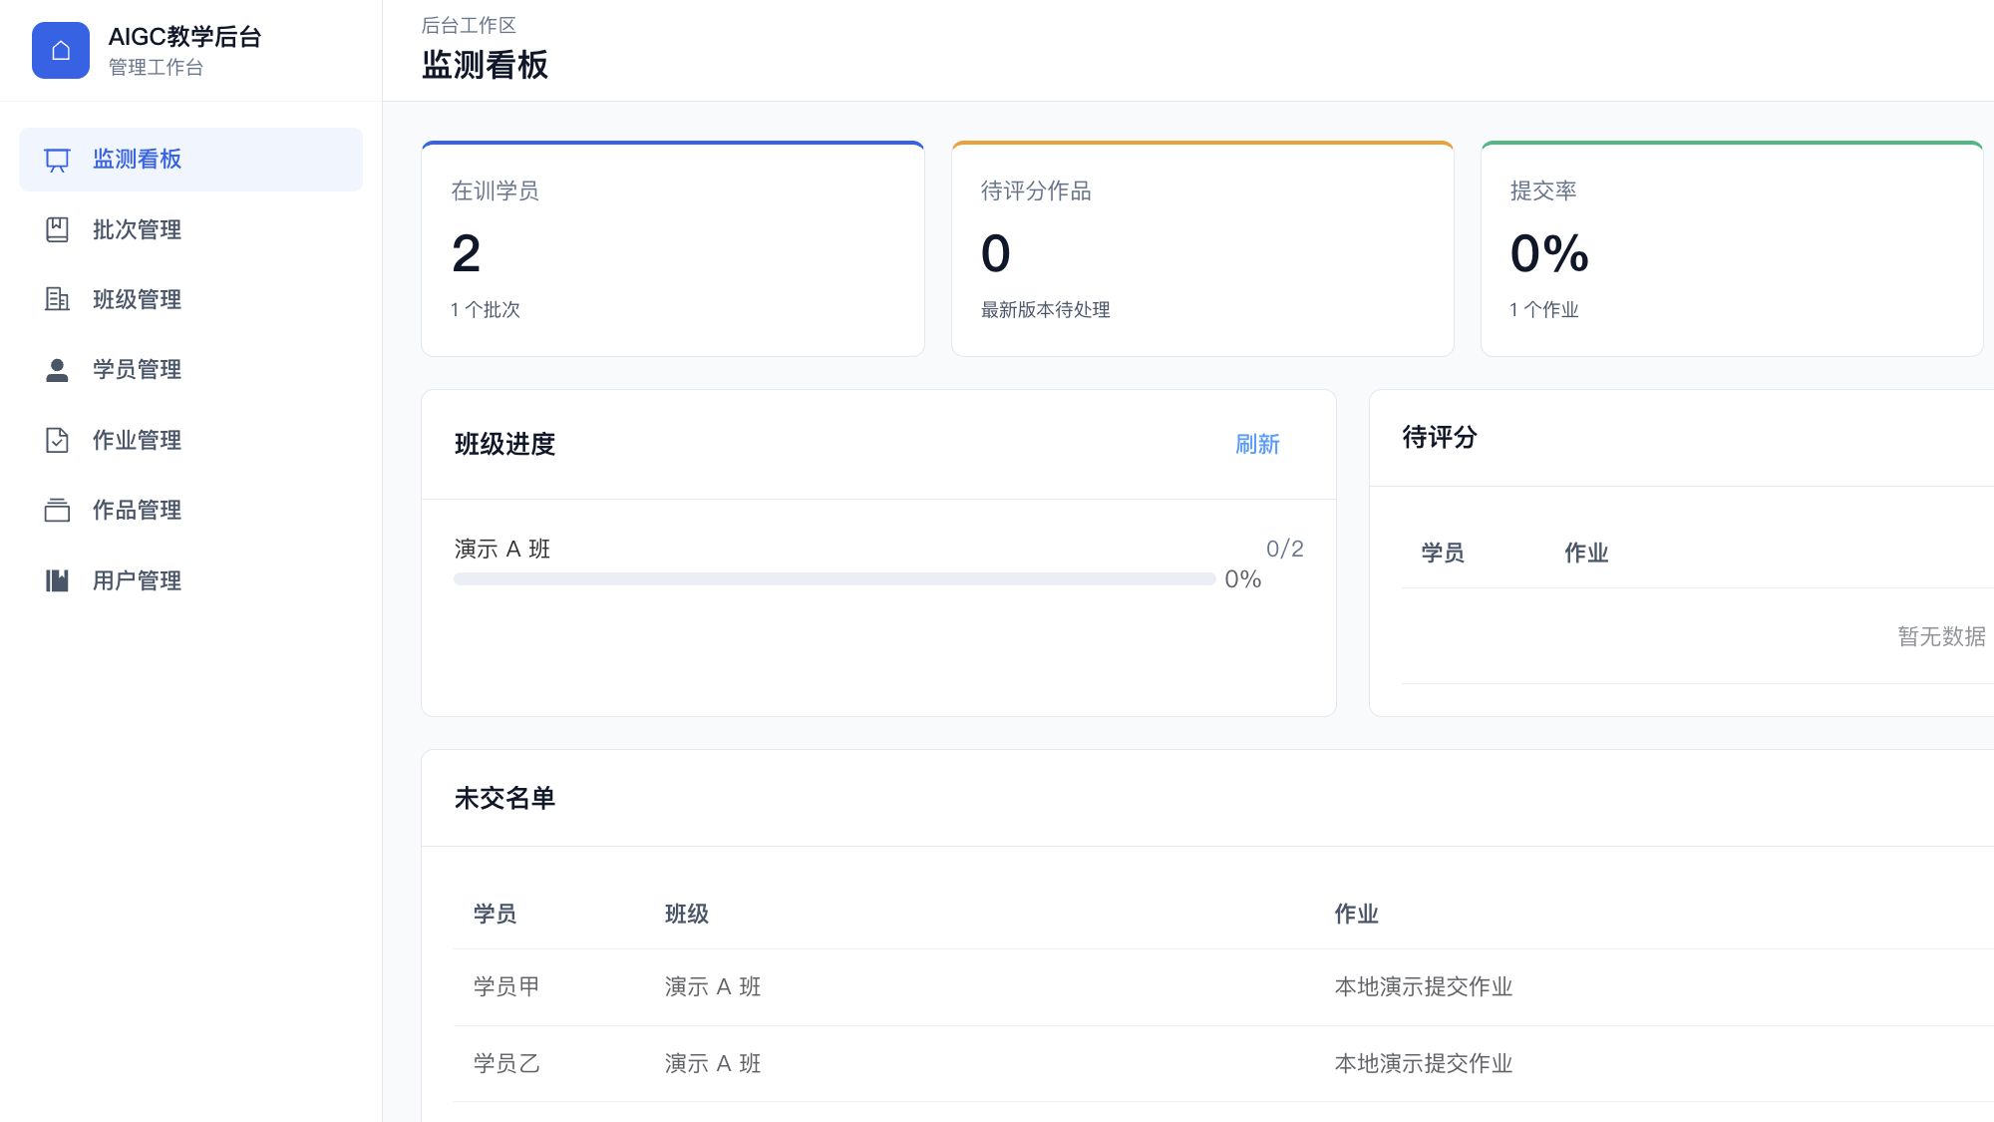Click the 刷新 link in 班级进度

coord(1257,444)
